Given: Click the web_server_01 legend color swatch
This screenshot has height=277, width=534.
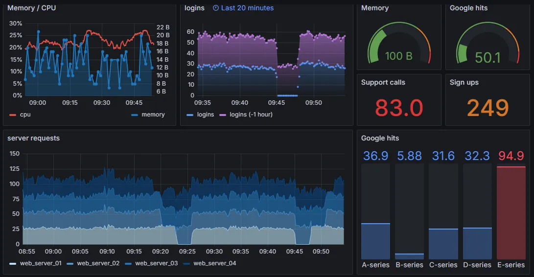Looking at the screenshot, I should point(13,264).
